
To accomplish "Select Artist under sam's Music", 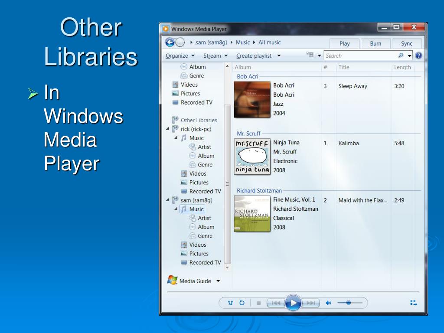I will [200, 218].
